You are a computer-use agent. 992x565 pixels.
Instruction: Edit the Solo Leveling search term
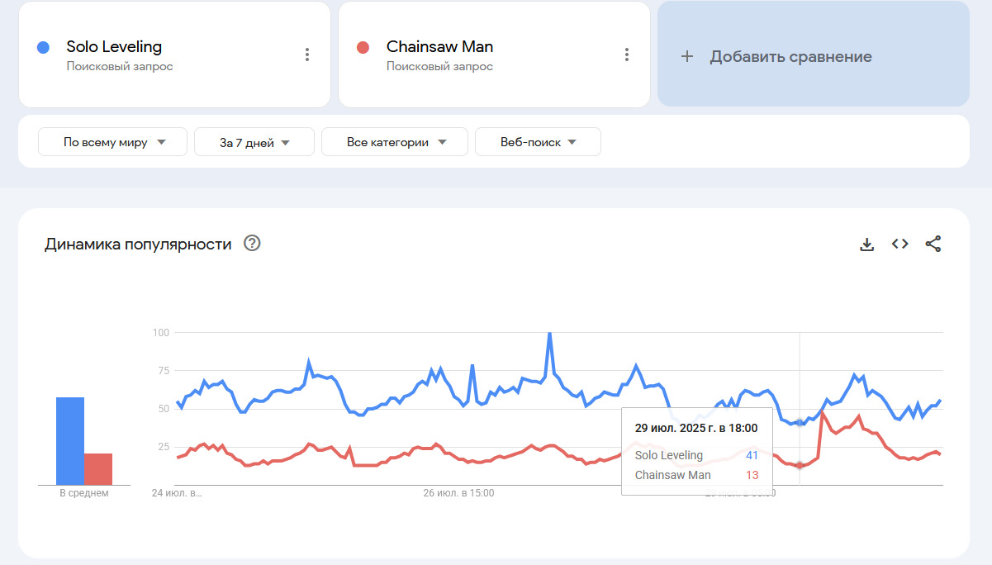(x=114, y=47)
